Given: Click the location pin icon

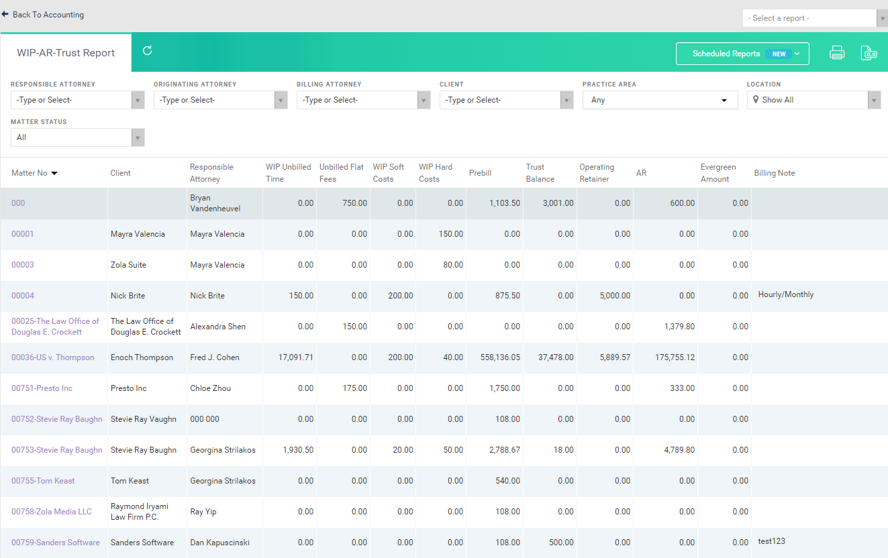Looking at the screenshot, I should point(756,100).
